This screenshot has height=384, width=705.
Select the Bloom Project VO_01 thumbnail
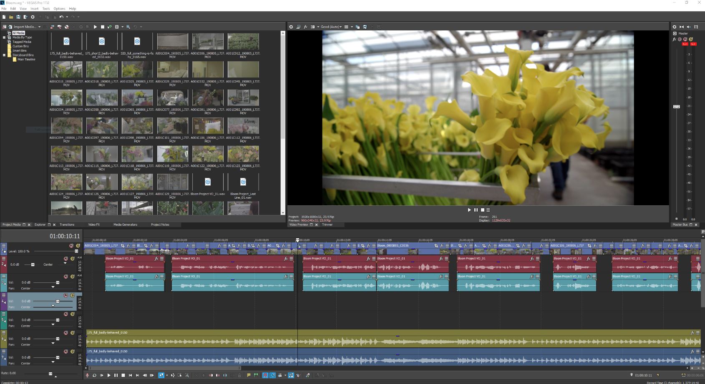[208, 181]
